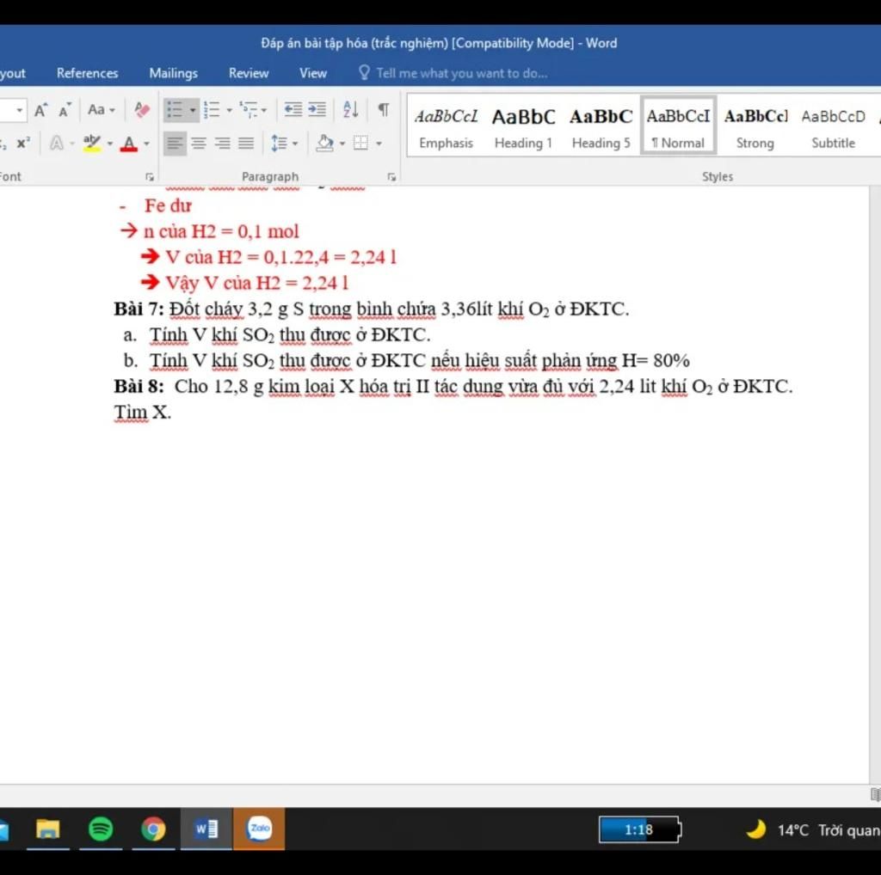
Task: Sort selected text with A-Z icon
Action: coord(351,109)
